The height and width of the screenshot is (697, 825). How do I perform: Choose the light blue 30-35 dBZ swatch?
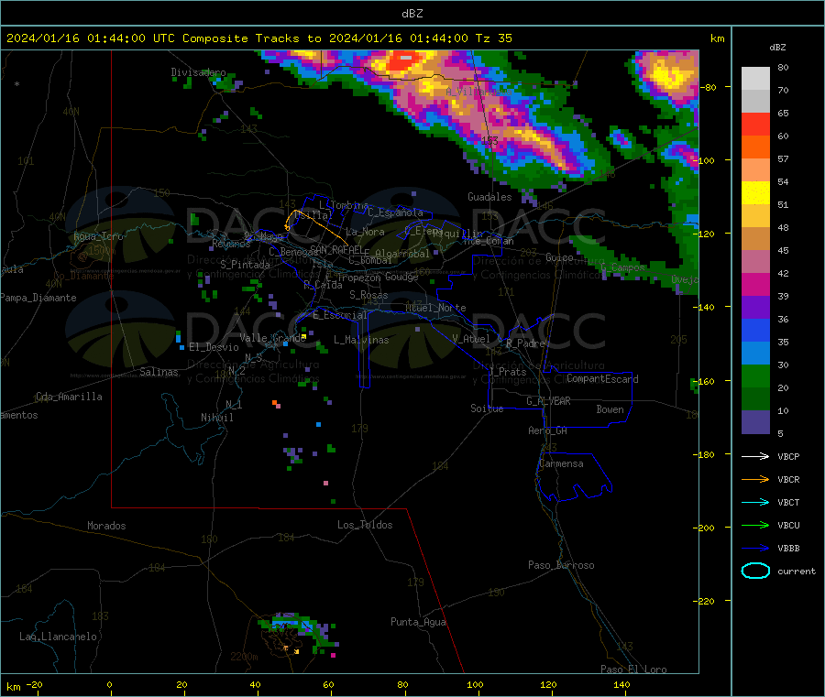755,354
